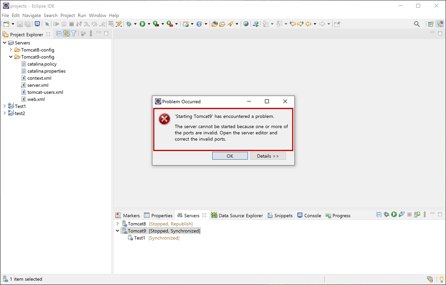Viewport: 446px width, 285px height.
Task: Click the Pin Editor icon in toolbar
Action: click(x=337, y=24)
